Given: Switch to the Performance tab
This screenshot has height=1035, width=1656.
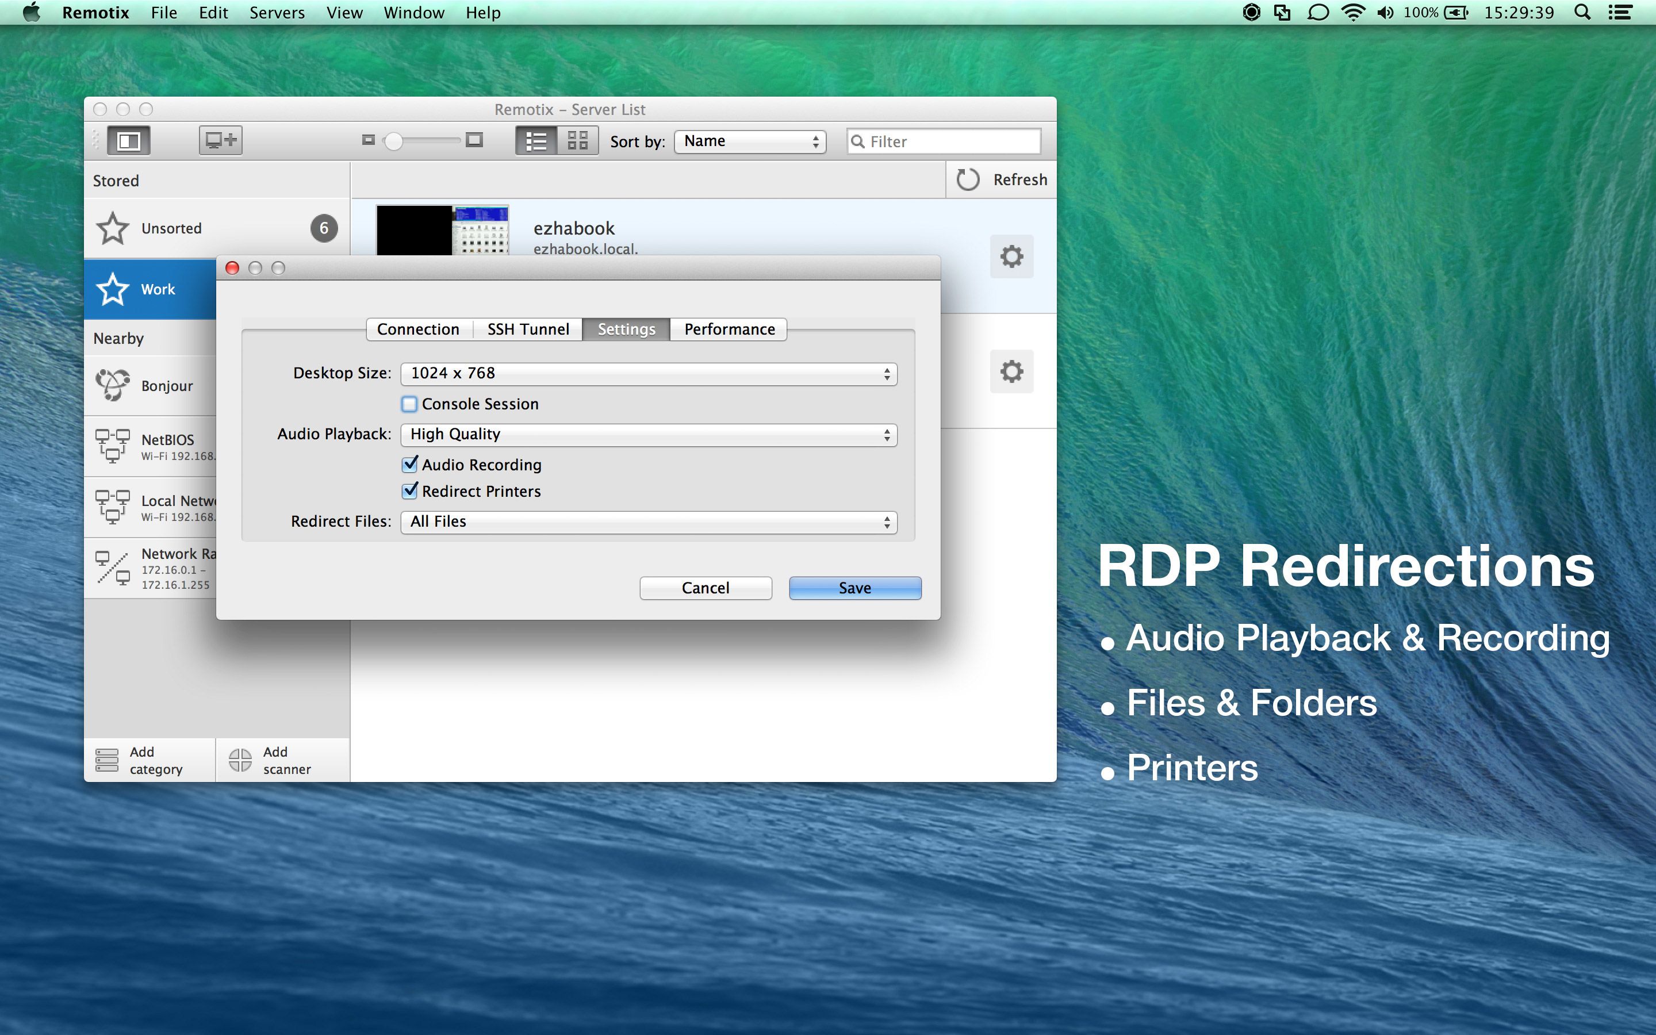Looking at the screenshot, I should click(729, 329).
